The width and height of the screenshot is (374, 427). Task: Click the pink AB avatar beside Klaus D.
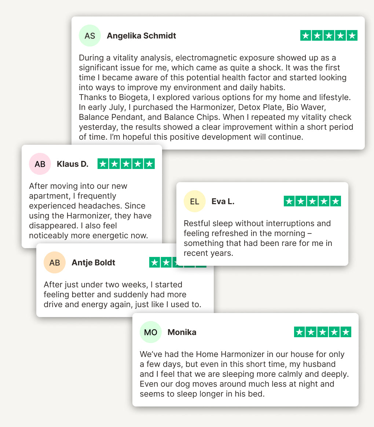tap(40, 164)
